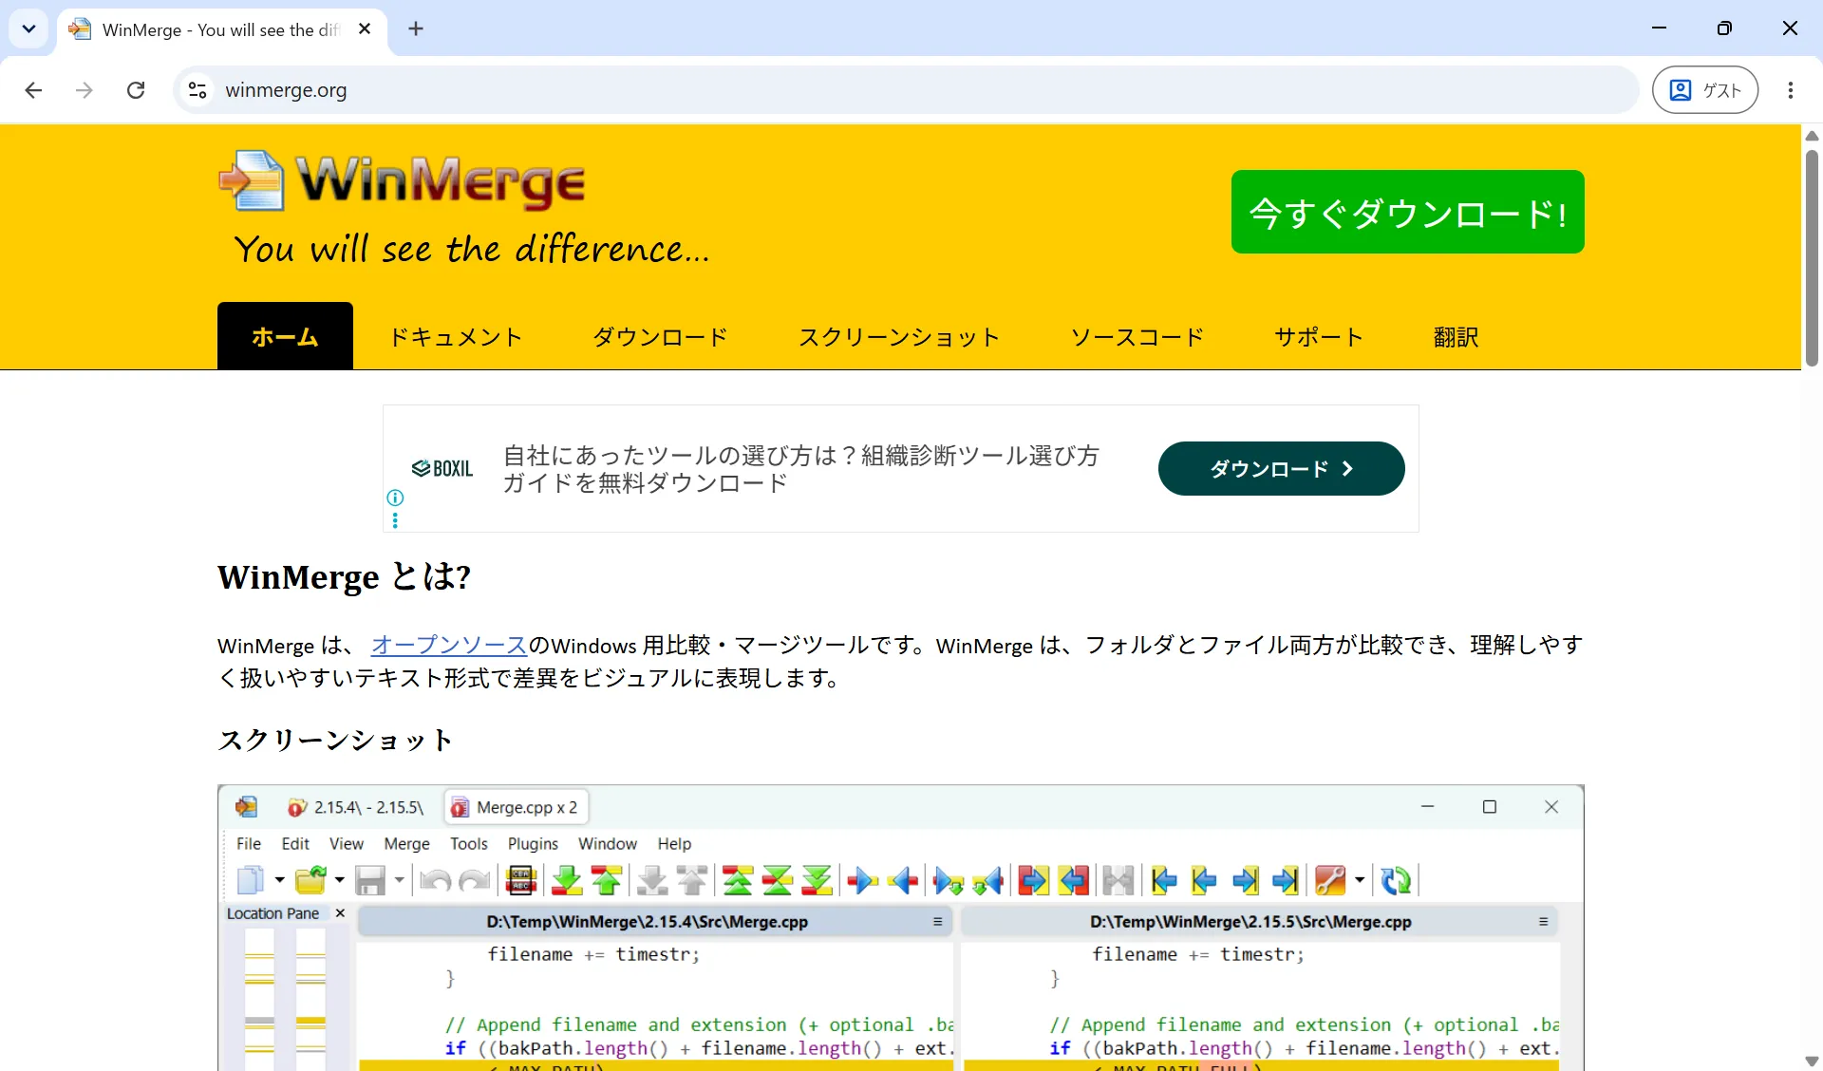Click Previous Difference green up arrow icon
Viewport: 1823px width, 1071px height.
click(x=607, y=880)
